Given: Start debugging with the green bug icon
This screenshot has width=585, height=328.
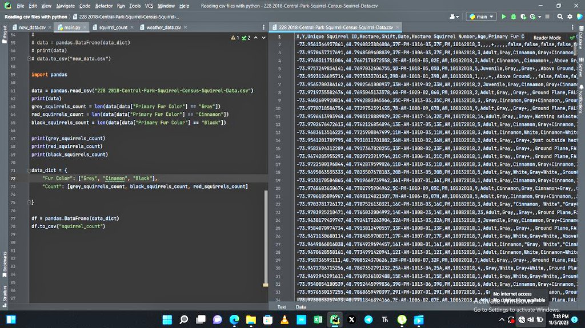Looking at the screenshot, I should (514, 17).
